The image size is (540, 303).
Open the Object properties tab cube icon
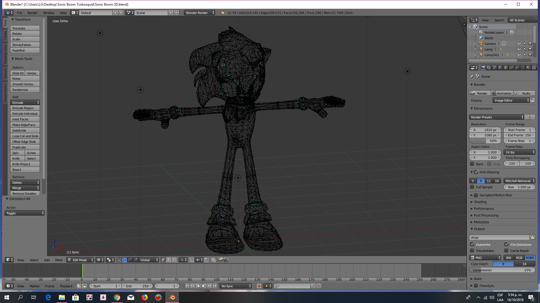(x=506, y=68)
